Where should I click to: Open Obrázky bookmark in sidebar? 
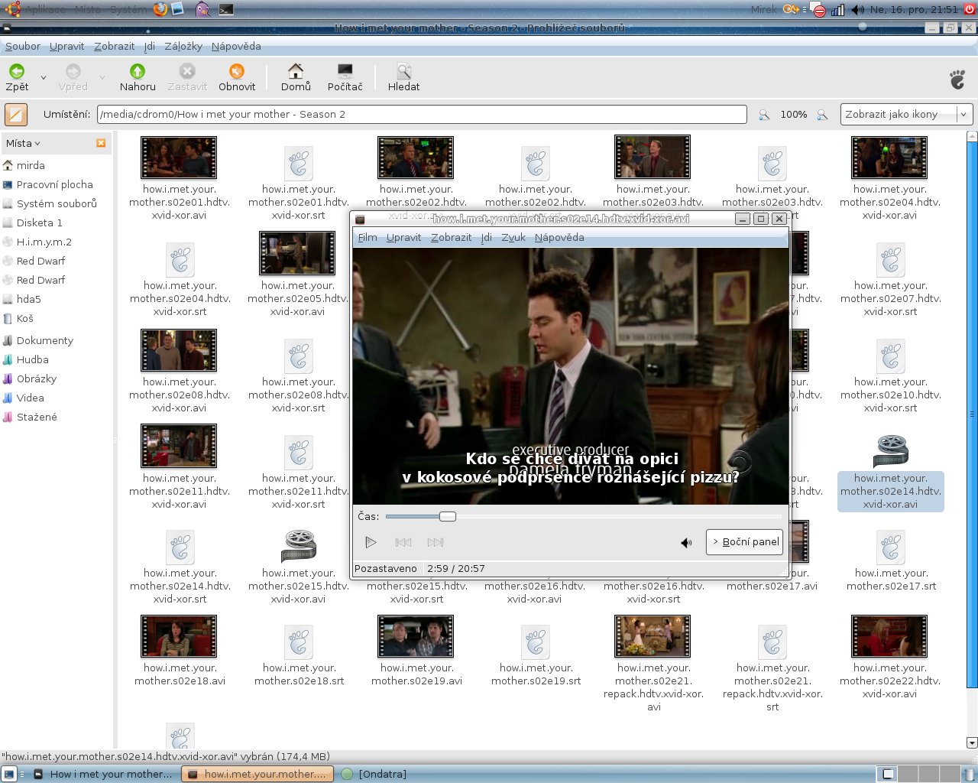click(x=36, y=379)
